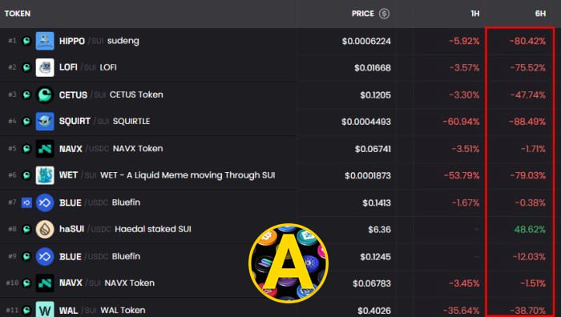Sort by the 1H column header
This screenshot has width=561, height=317.
click(x=474, y=14)
